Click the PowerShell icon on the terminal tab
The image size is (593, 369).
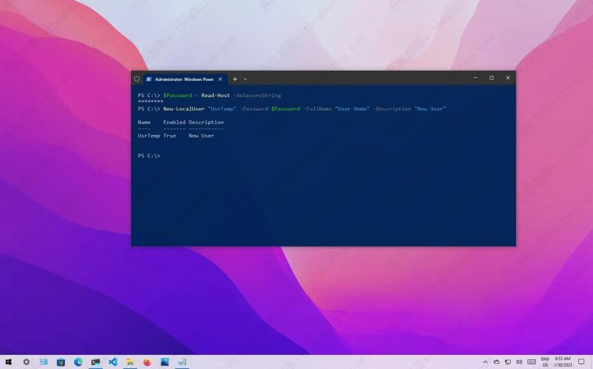tap(149, 79)
